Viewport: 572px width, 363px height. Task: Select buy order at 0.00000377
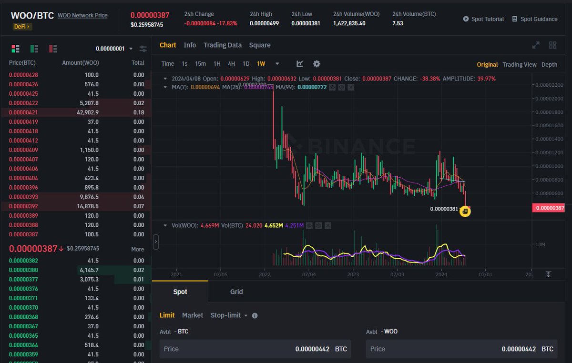tap(76, 279)
